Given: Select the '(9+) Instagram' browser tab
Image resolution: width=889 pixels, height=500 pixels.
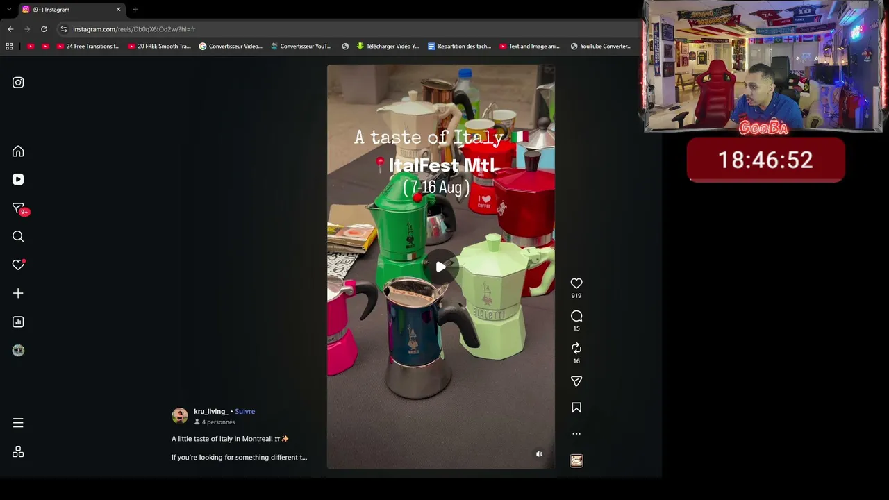Looking at the screenshot, I should [71, 10].
